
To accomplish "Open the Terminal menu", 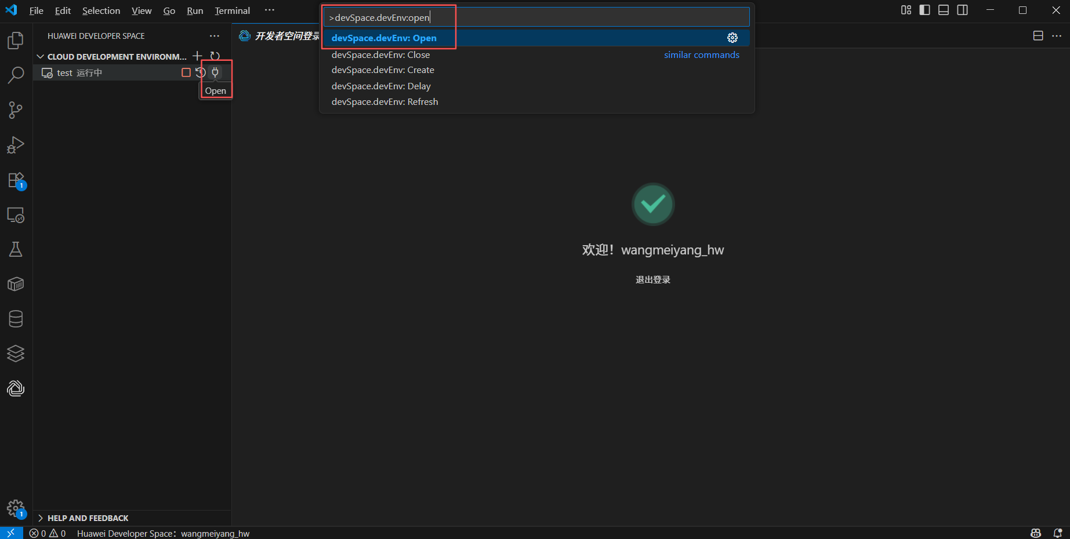I will point(232,10).
